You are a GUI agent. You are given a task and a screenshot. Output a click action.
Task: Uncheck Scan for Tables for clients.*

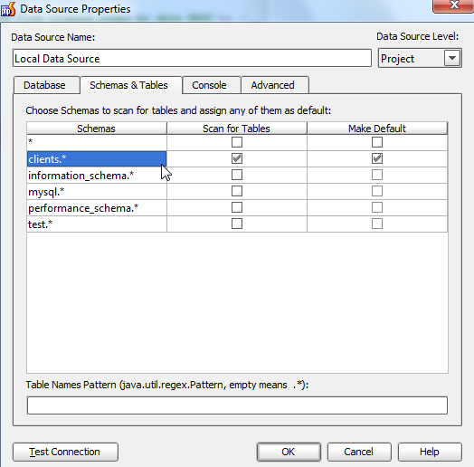237,158
